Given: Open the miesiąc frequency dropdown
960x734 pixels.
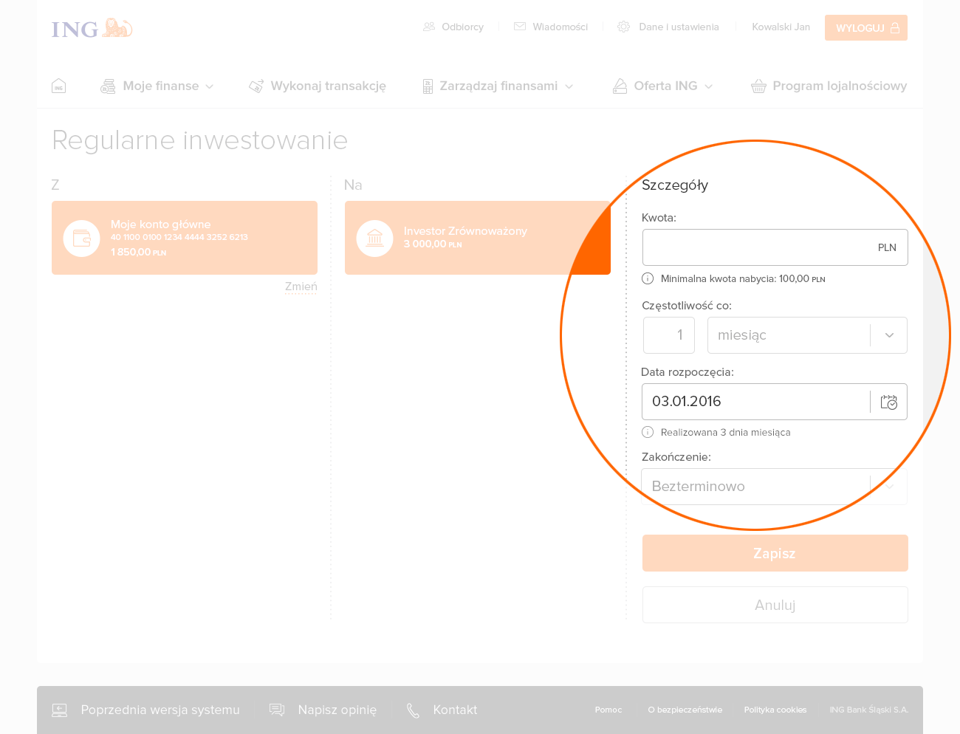Looking at the screenshot, I should click(807, 335).
